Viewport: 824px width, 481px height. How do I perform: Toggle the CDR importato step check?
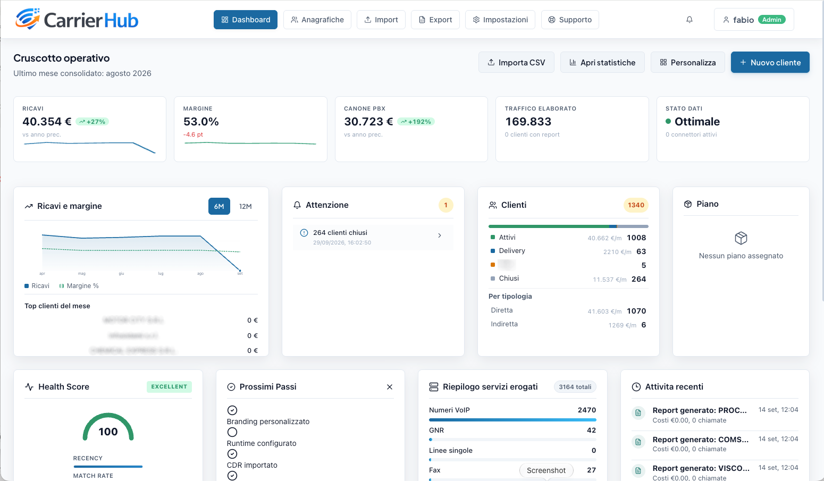[232, 454]
